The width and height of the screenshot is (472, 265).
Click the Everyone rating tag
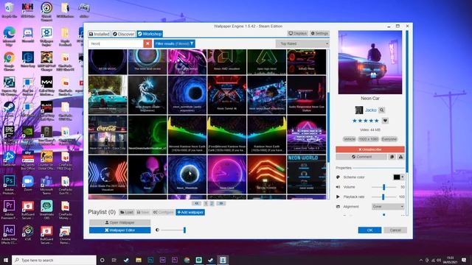tap(389, 139)
